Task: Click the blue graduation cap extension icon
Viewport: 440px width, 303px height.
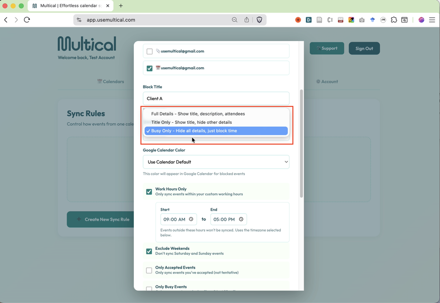Action: [373, 20]
